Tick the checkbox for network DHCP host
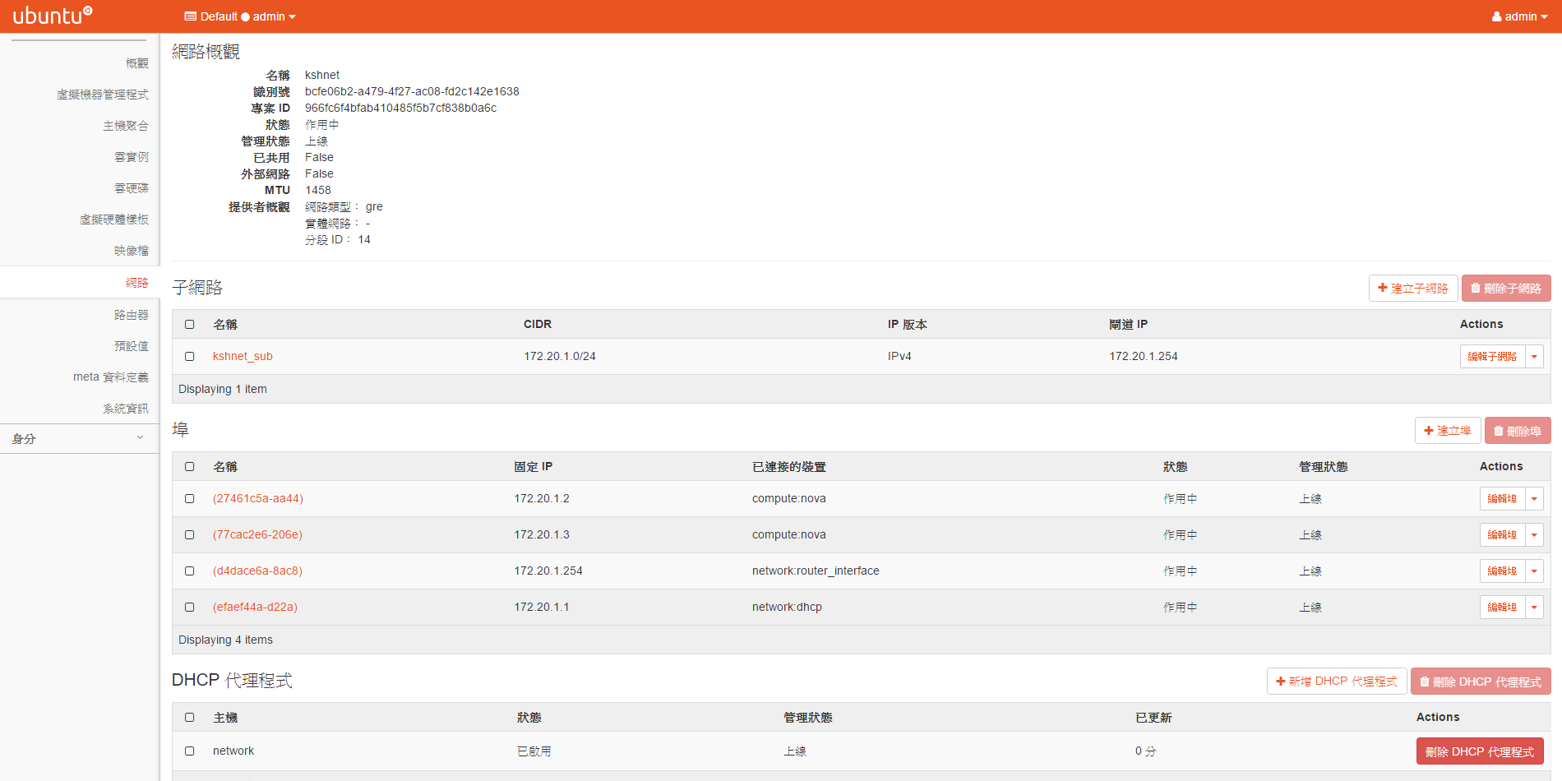Image resolution: width=1562 pixels, height=781 pixels. click(190, 751)
